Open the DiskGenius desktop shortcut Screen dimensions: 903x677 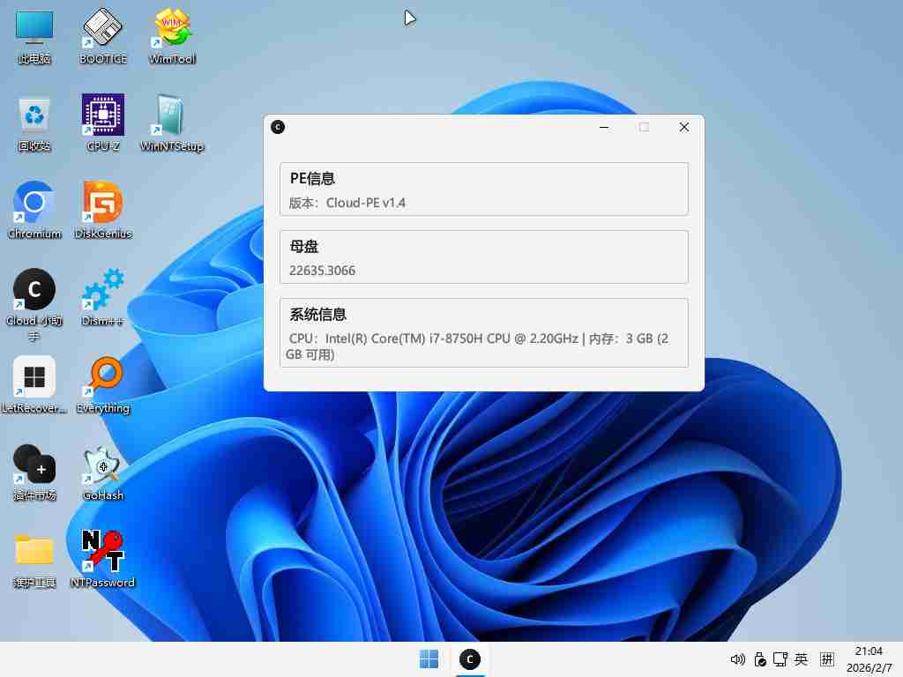(103, 204)
